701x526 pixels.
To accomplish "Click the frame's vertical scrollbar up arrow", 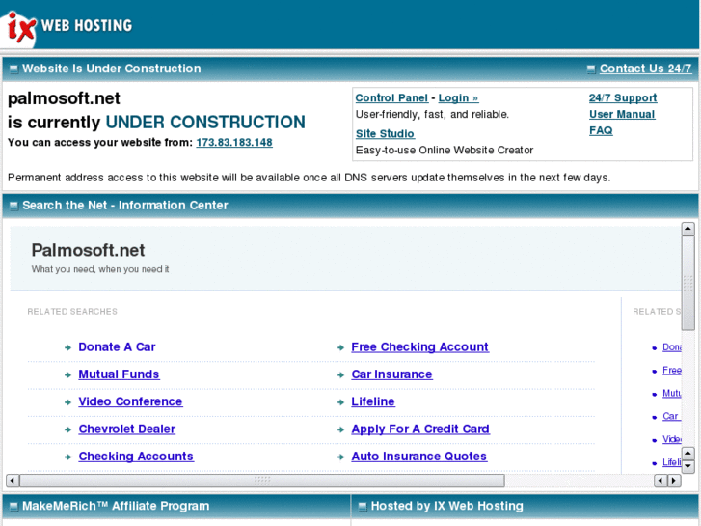I will pos(688,229).
